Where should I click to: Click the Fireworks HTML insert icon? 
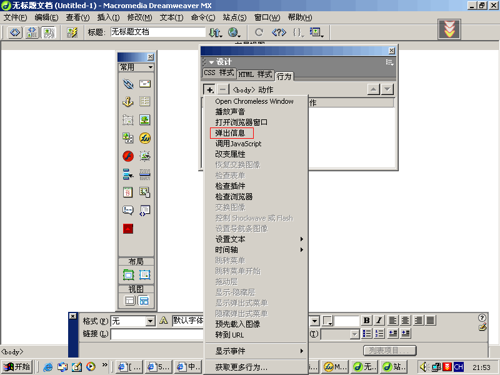[x=145, y=138]
